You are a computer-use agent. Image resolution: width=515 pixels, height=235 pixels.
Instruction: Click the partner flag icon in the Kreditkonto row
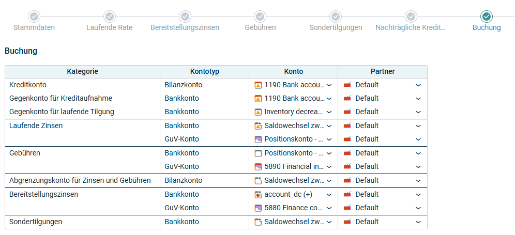pyautogui.click(x=347, y=85)
